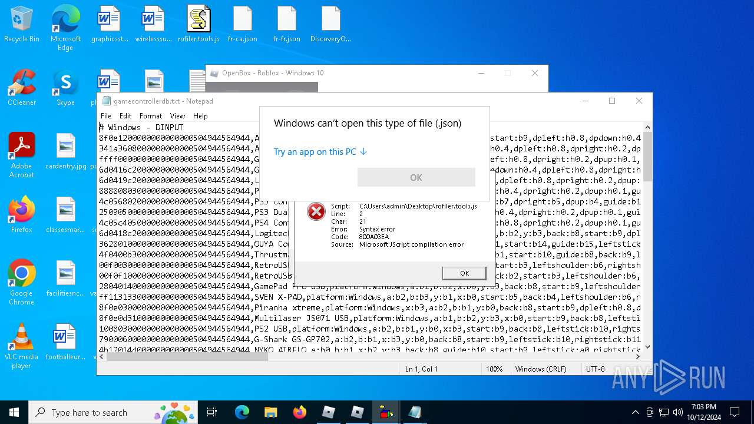This screenshot has height=424, width=754.
Task: Close the OpenBox - Roblox window
Action: (534, 73)
